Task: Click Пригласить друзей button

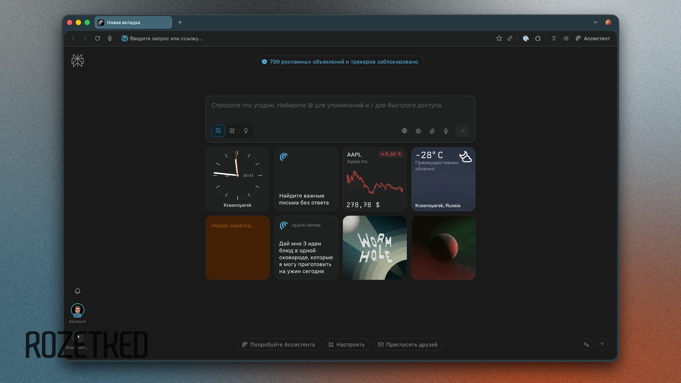Action: pyautogui.click(x=408, y=344)
